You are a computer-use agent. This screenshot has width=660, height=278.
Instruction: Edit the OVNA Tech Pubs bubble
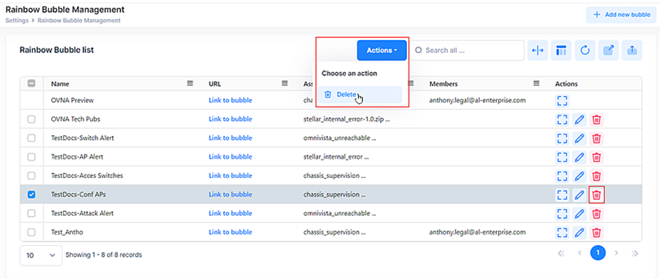580,120
